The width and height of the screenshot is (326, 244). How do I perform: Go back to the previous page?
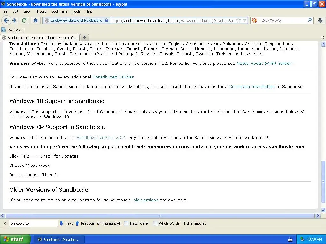point(6,20)
